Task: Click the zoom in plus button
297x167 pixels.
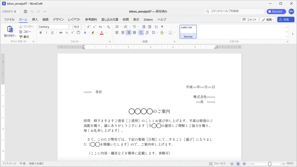Action: pos(284,164)
